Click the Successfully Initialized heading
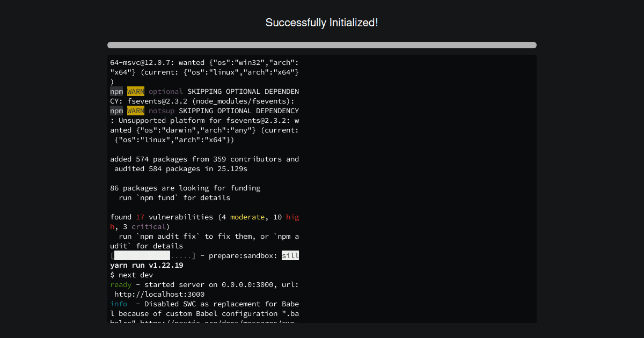The width and height of the screenshot is (644, 338). pos(322,23)
